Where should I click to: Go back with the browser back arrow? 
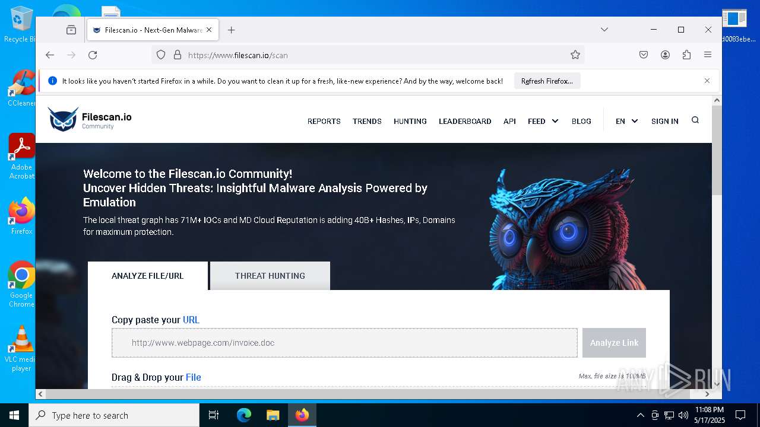tap(50, 55)
